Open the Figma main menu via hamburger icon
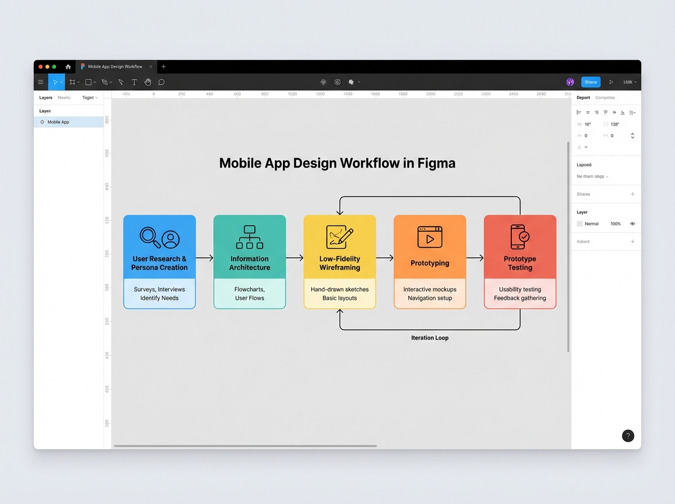 click(40, 82)
